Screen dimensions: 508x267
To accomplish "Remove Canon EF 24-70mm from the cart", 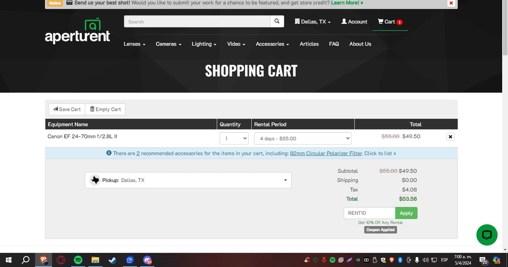I will pos(450,137).
